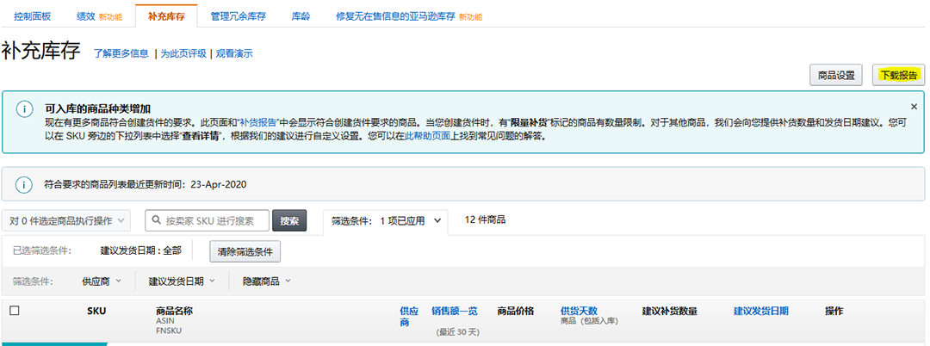Click the 按卖家 SKU 进行搜索 field
This screenshot has height=346, width=930.
207,221
